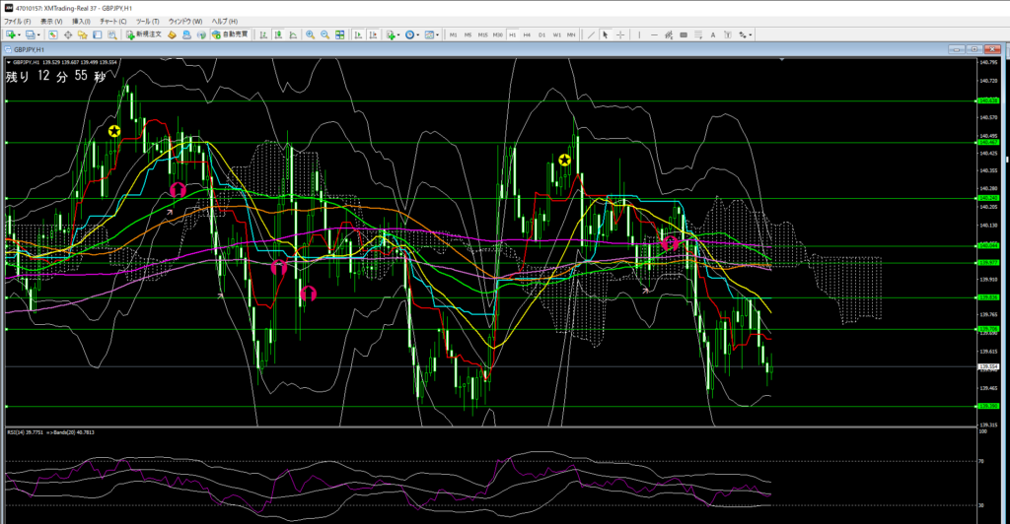Switch to line chart display
This screenshot has height=524, width=1010.
point(293,34)
